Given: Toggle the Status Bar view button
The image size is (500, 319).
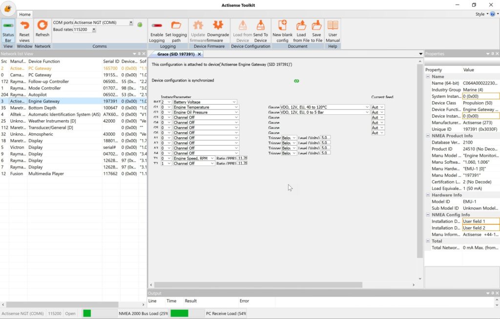Looking at the screenshot, I should [x=8, y=31].
